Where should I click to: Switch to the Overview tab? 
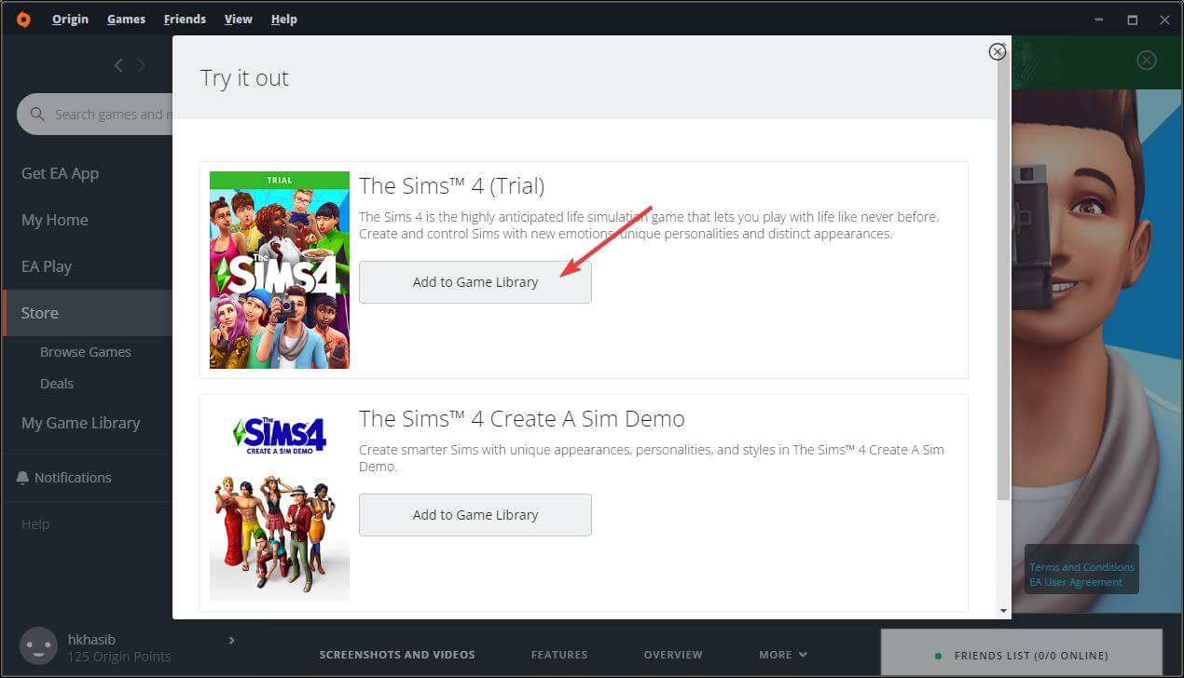click(673, 654)
